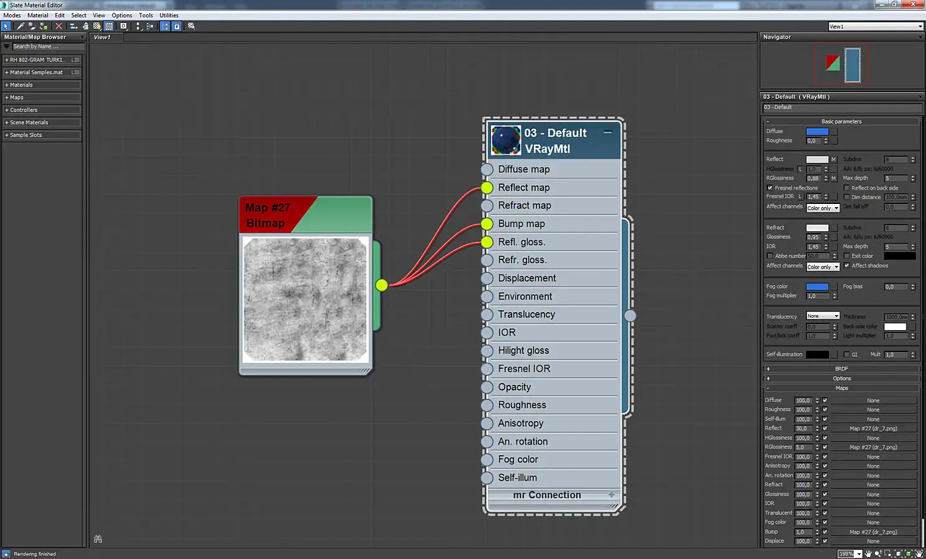Click the Displace map None button
The height and width of the screenshot is (559, 926).
tap(873, 542)
